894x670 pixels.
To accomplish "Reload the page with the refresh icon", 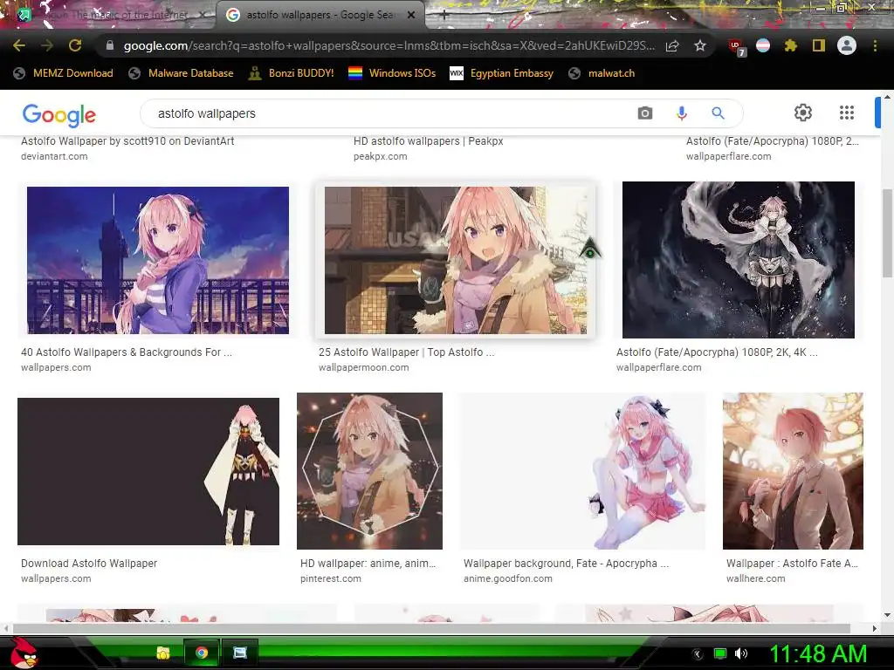I will pyautogui.click(x=75, y=45).
